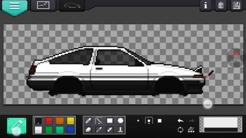Pick the dark green color swatch
The height and width of the screenshot is (138, 246).
(49, 130)
